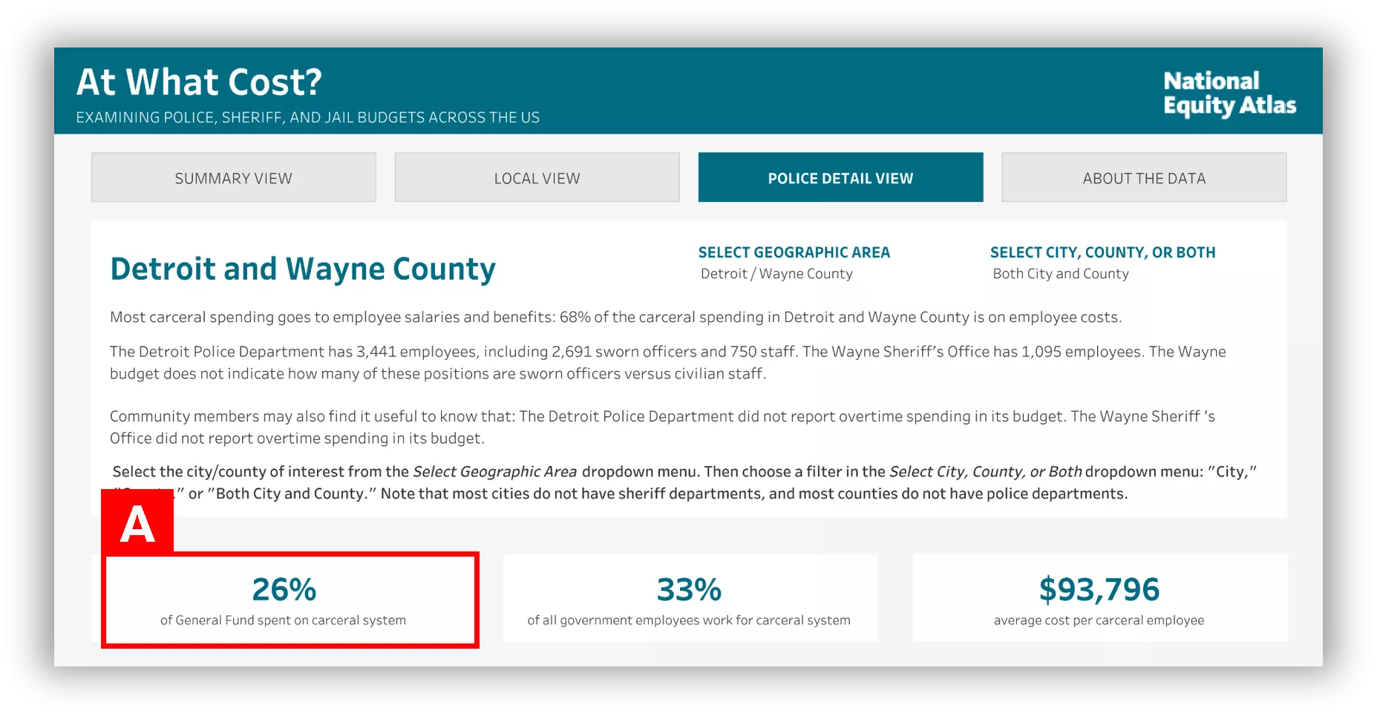Screen dimensions: 1377x714
Task: Open the Detroit / Wayne County dropdown
Action: [x=776, y=274]
